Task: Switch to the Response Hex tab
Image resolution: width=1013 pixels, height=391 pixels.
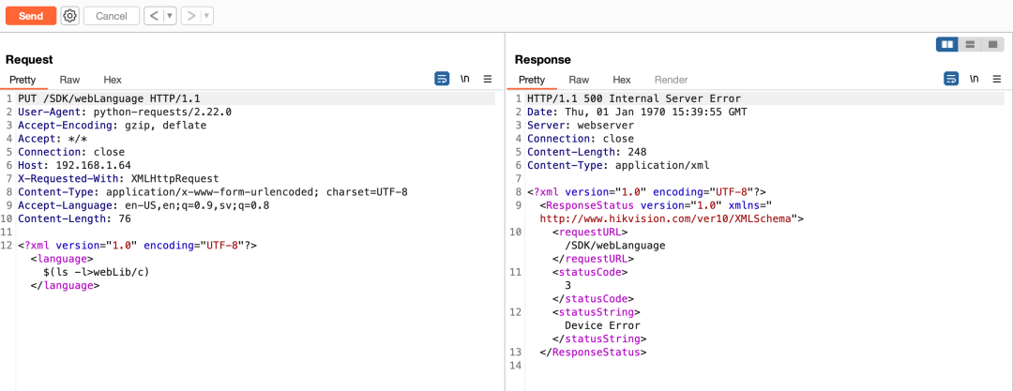Action: pyautogui.click(x=622, y=80)
